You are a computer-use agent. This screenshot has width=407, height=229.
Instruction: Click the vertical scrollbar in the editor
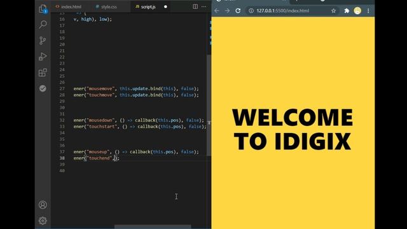[209, 105]
